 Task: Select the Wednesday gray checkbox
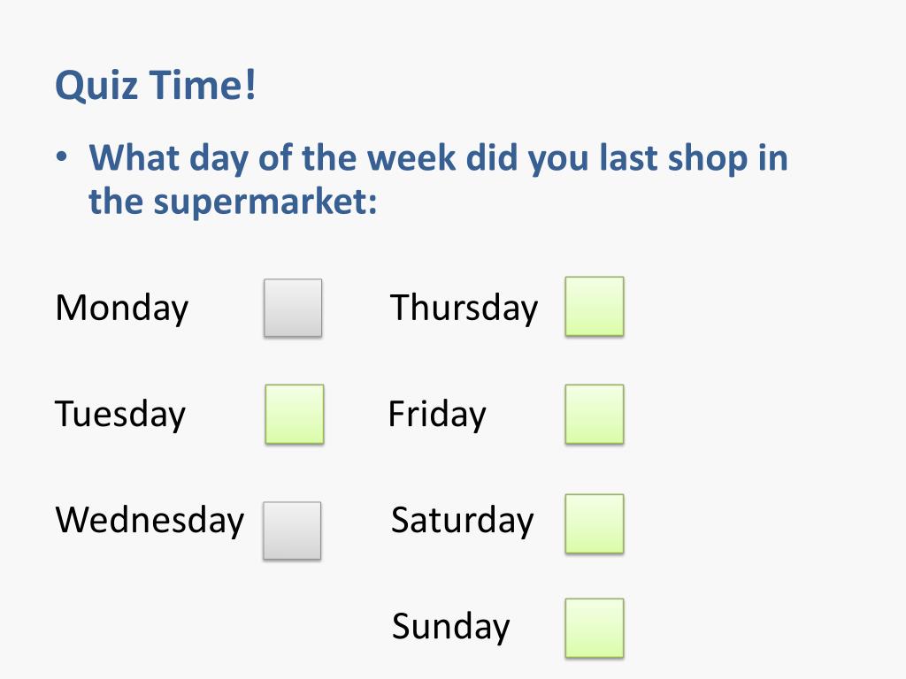292,530
